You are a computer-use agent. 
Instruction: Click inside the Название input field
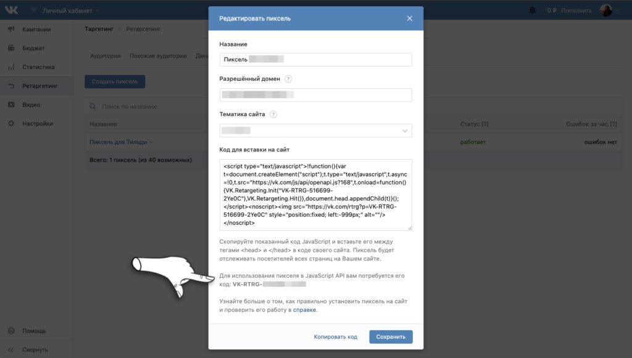tap(315, 59)
